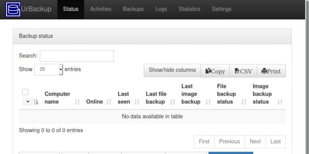Click the sort icon on Last file backup column

coord(173,102)
